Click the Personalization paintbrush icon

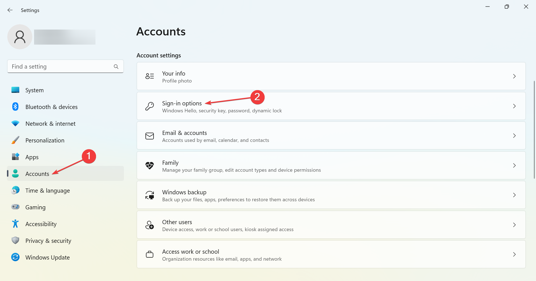tap(15, 140)
